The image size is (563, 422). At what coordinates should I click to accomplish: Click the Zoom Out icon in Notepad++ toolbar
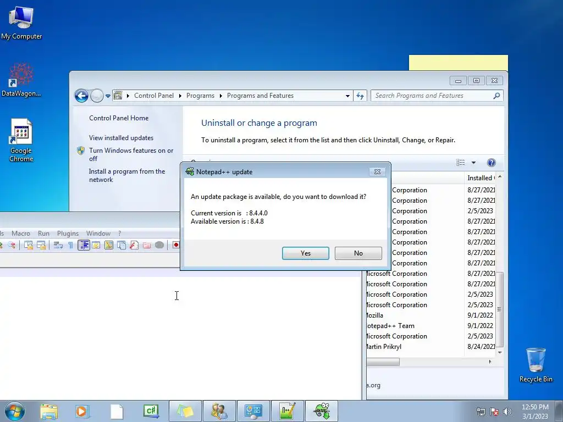pos(12,245)
